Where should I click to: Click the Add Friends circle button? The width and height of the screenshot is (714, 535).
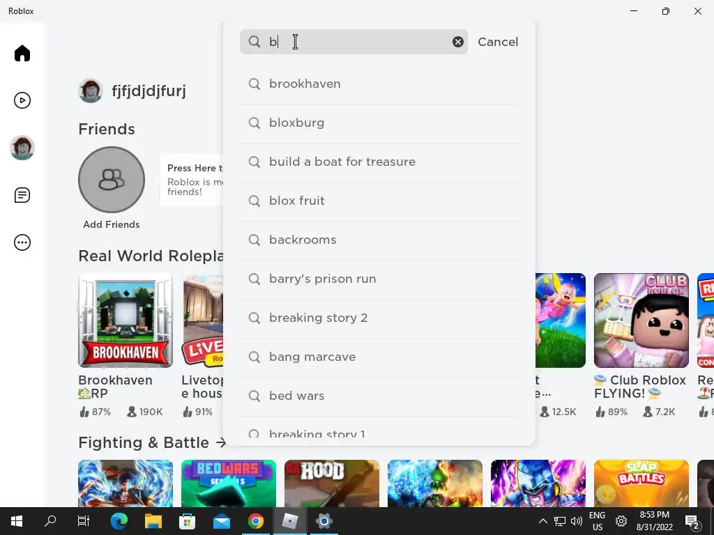coord(112,180)
